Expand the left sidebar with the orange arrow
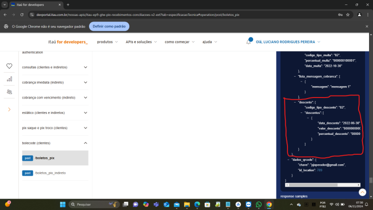This screenshot has height=210, width=373. tap(9, 109)
